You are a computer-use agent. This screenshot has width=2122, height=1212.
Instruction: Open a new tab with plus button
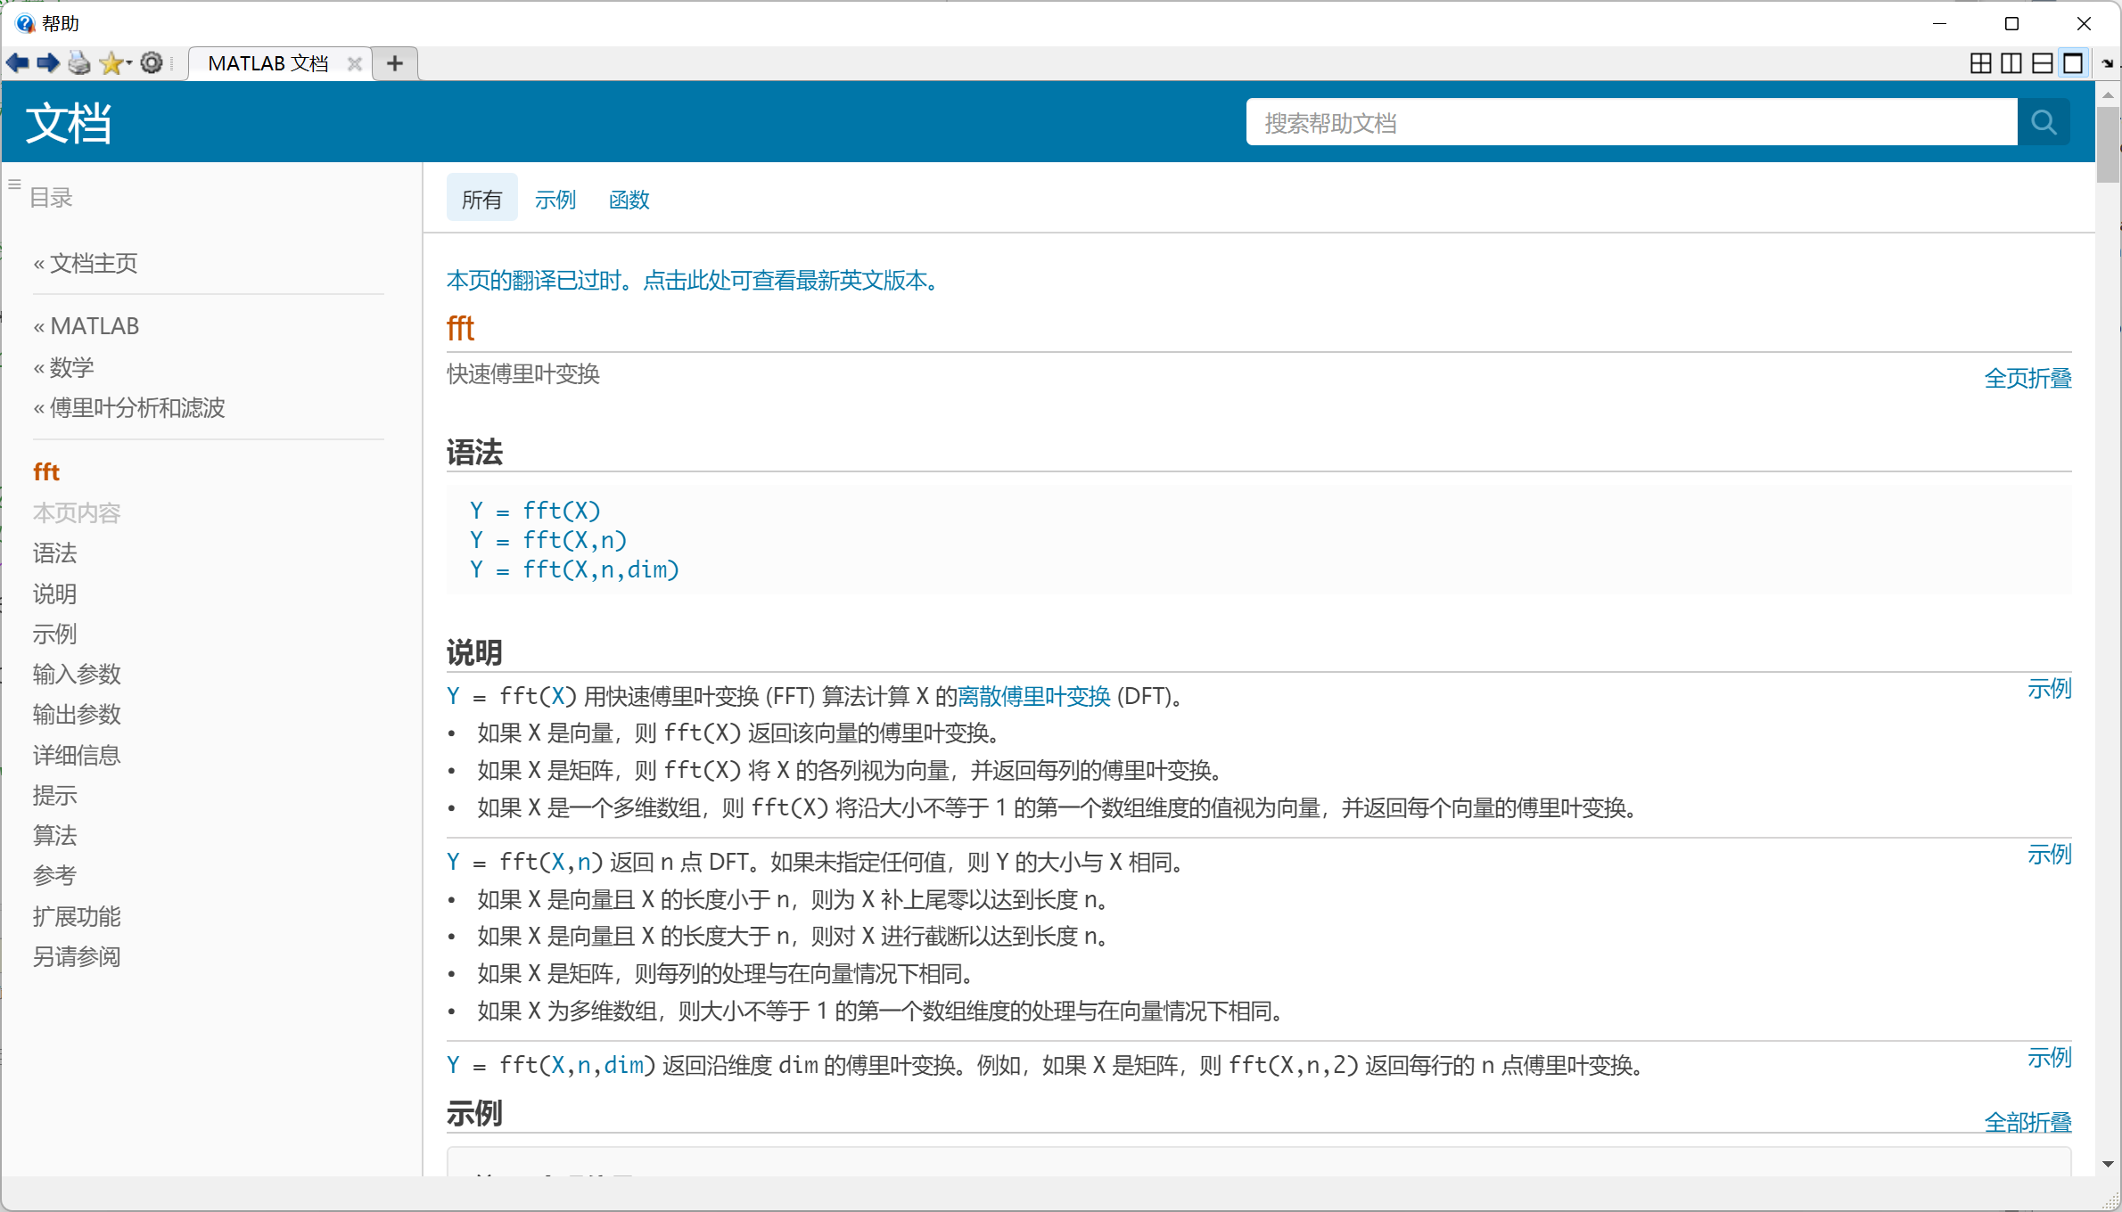pos(395,63)
